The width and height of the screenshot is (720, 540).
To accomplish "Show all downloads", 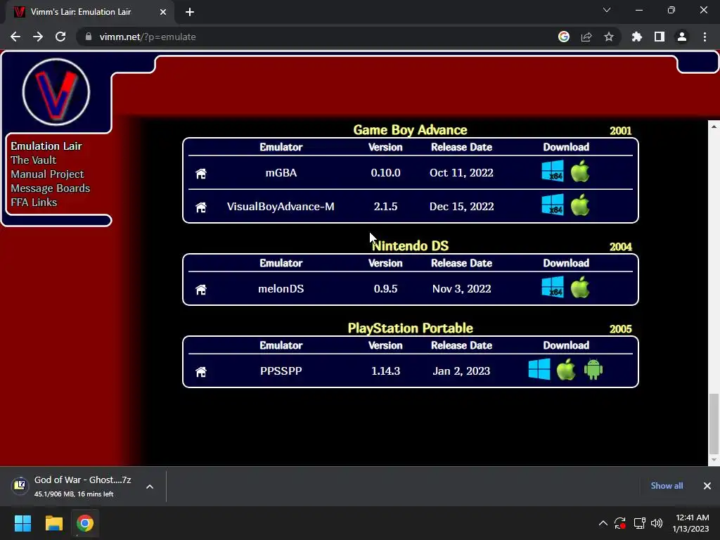I will click(x=667, y=486).
